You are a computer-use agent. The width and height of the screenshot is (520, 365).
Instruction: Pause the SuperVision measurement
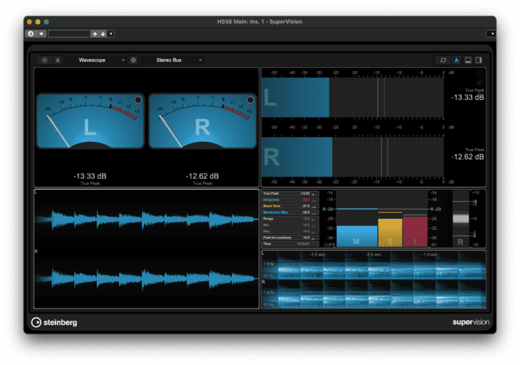[44, 60]
